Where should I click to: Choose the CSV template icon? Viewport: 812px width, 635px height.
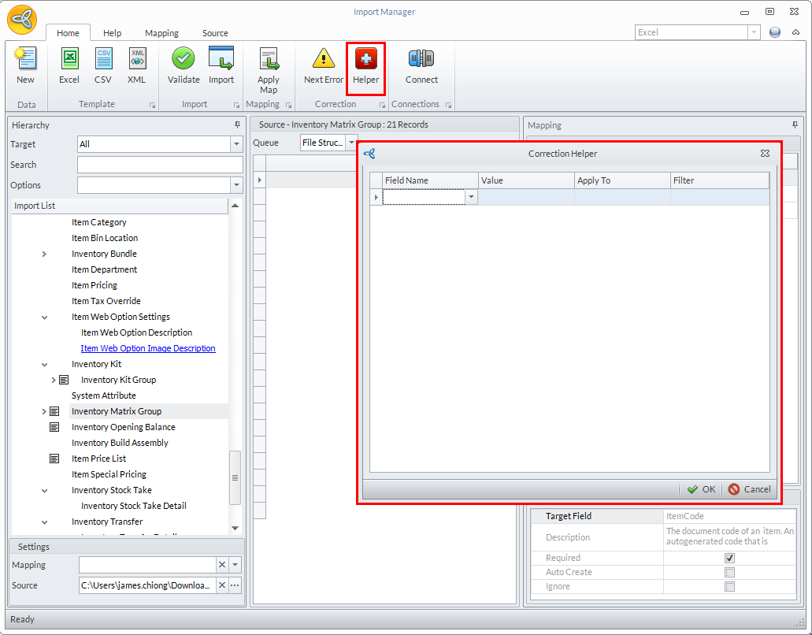[x=103, y=65]
